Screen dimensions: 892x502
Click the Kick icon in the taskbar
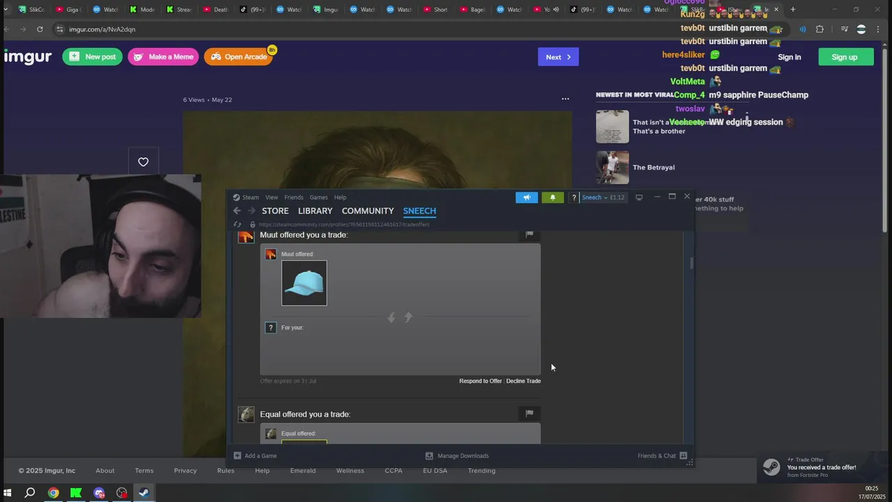pyautogui.click(x=76, y=493)
